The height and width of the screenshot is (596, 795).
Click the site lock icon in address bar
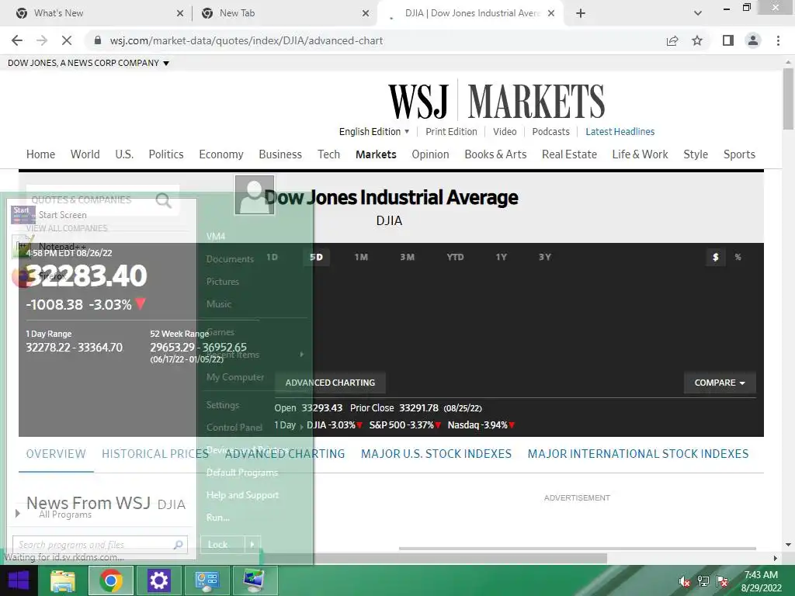(98, 40)
